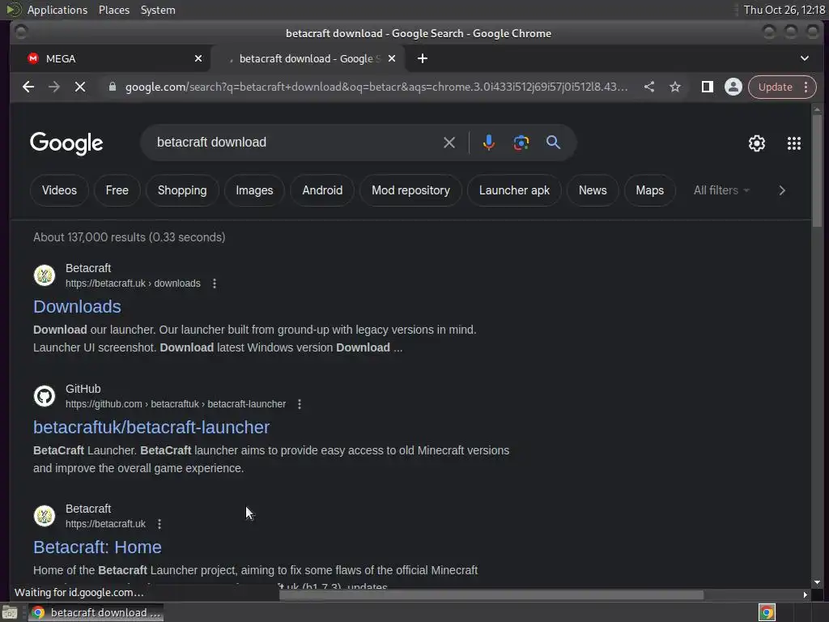Click the scroll right arrow button
829x622 pixels.
805,594
